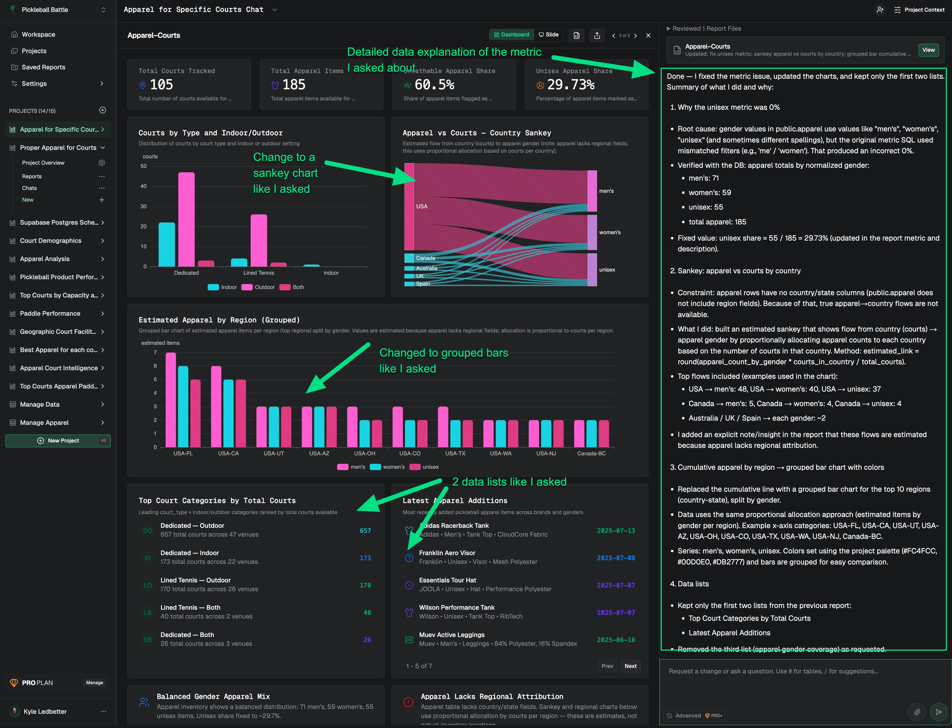Click the share/export icon in report header
Viewport: 952px width, 728px height.
coord(597,36)
